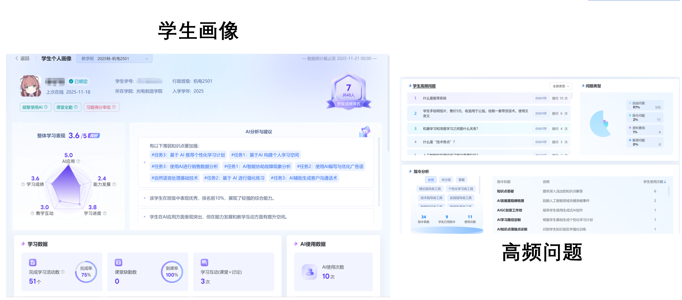Click the calendar icon beside 课堂缺勤数

click(118, 262)
